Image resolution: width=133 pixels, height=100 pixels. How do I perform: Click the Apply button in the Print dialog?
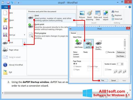[124, 81]
